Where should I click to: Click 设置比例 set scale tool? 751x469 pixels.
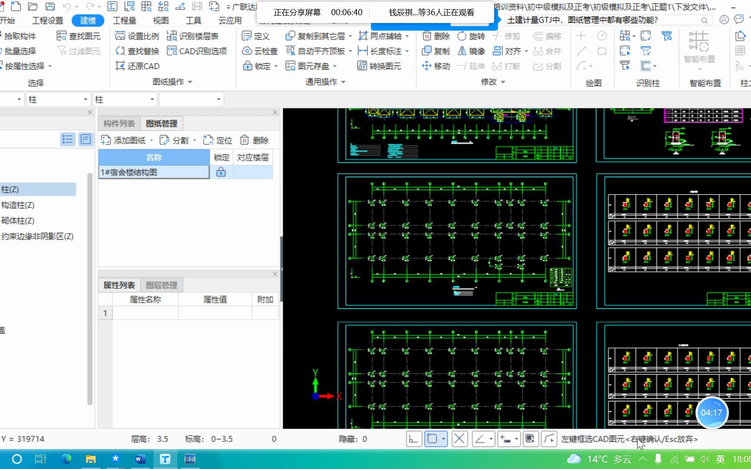(x=137, y=36)
